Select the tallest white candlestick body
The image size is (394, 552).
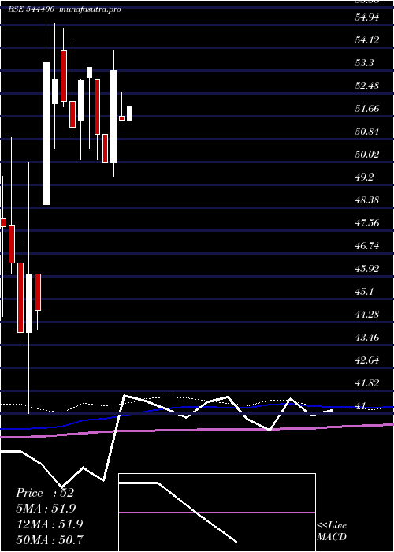(x=46, y=133)
